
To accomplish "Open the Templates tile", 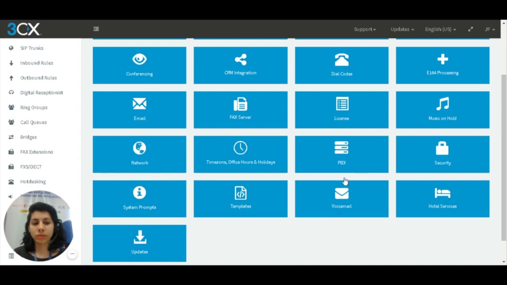I will [240, 199].
